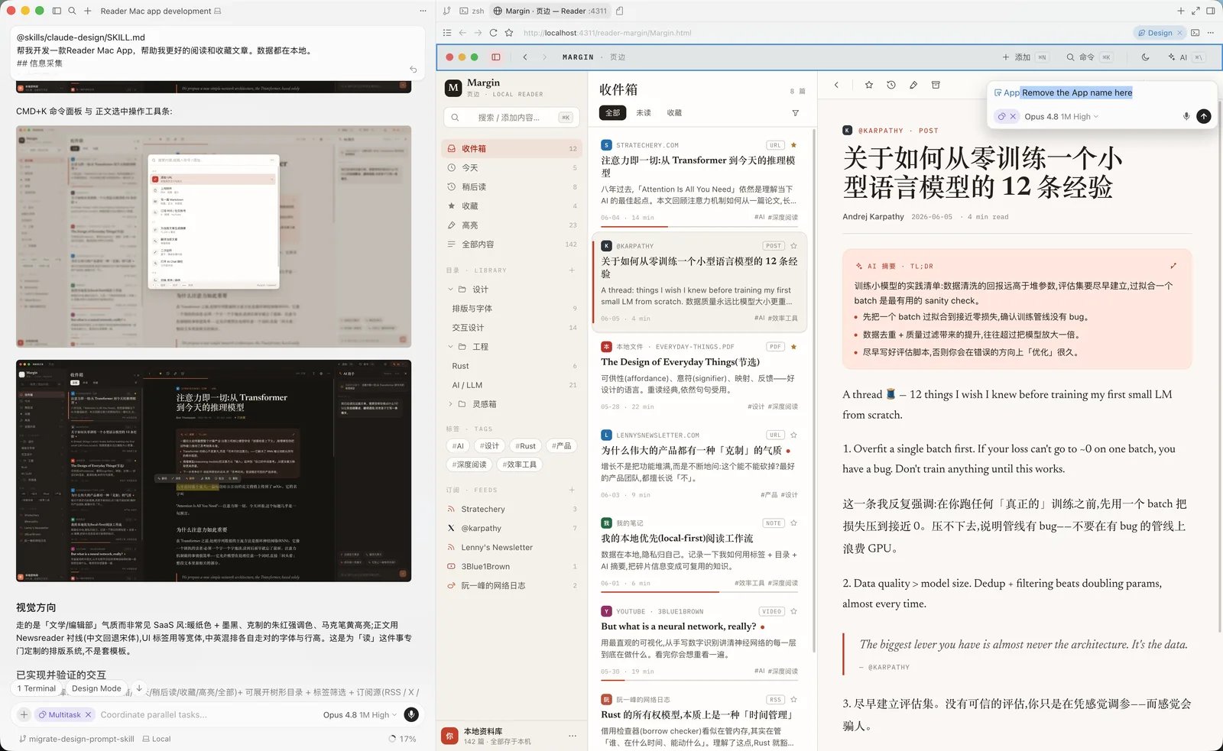
Task: Click the read-later clock icon in reader toolbar
Action: click(891, 85)
